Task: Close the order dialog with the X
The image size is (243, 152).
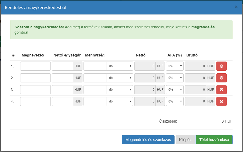Action: (x=236, y=7)
